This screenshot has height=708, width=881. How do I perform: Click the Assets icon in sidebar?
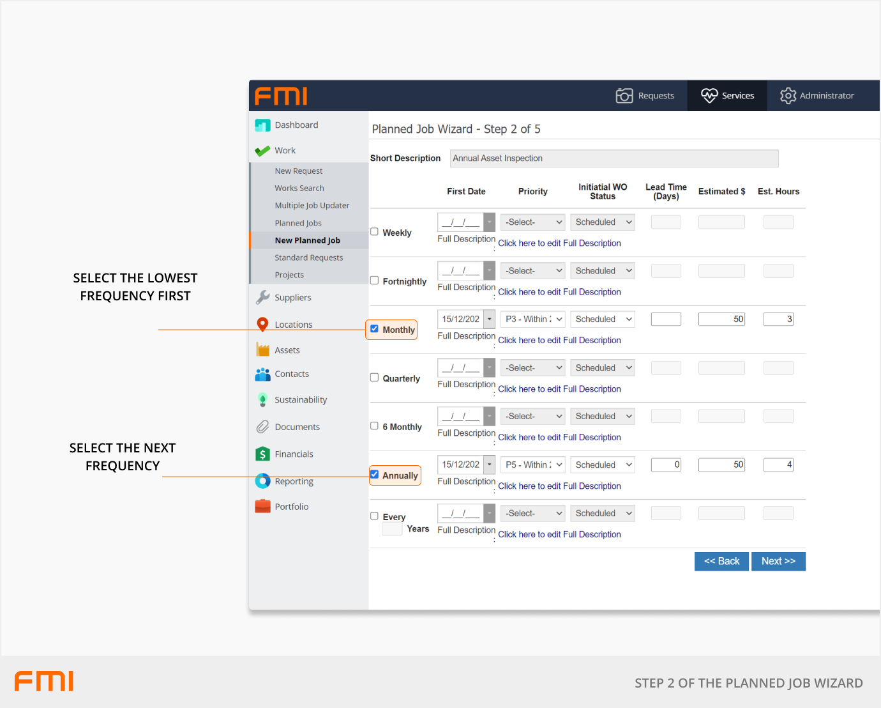[262, 350]
